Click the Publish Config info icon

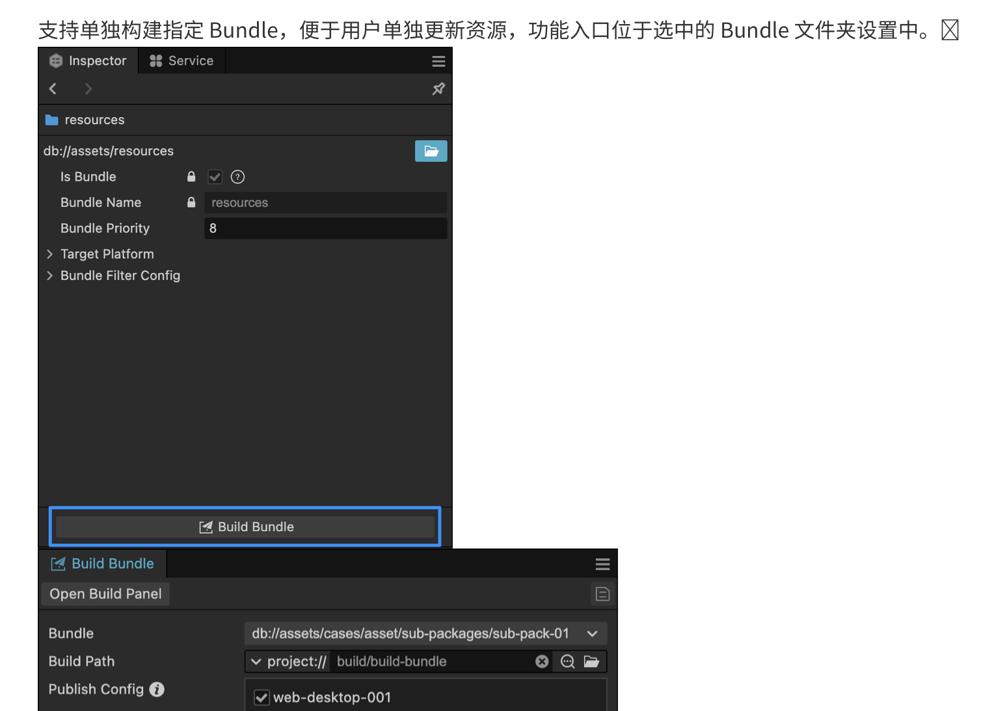click(x=157, y=689)
